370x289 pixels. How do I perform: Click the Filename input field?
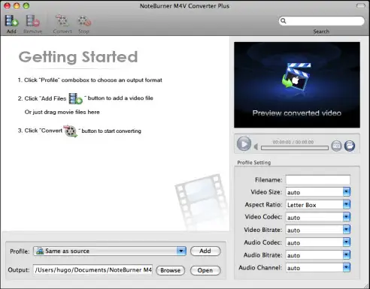click(x=318, y=179)
